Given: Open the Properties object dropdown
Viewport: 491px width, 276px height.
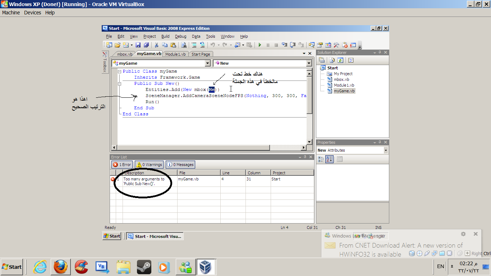Looking at the screenshot, I should click(x=386, y=150).
